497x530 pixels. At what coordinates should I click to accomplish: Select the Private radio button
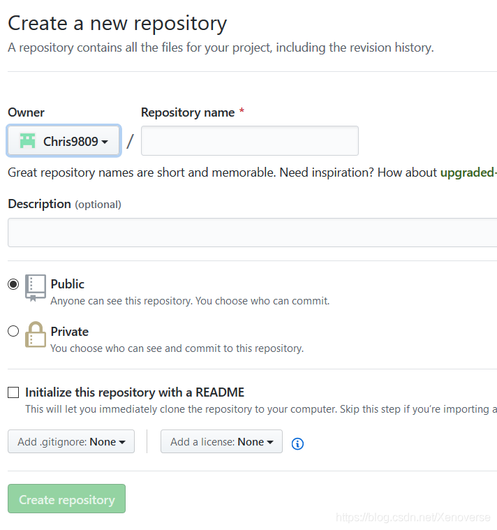point(13,331)
